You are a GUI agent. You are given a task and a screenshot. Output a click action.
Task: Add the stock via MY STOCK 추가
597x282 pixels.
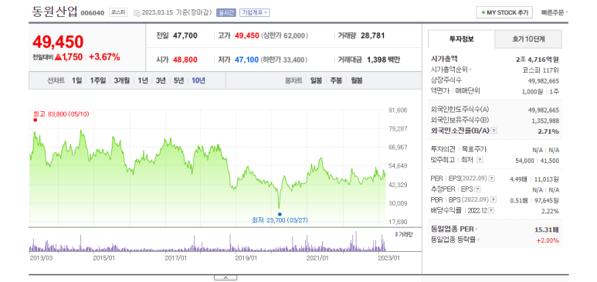pos(504,12)
